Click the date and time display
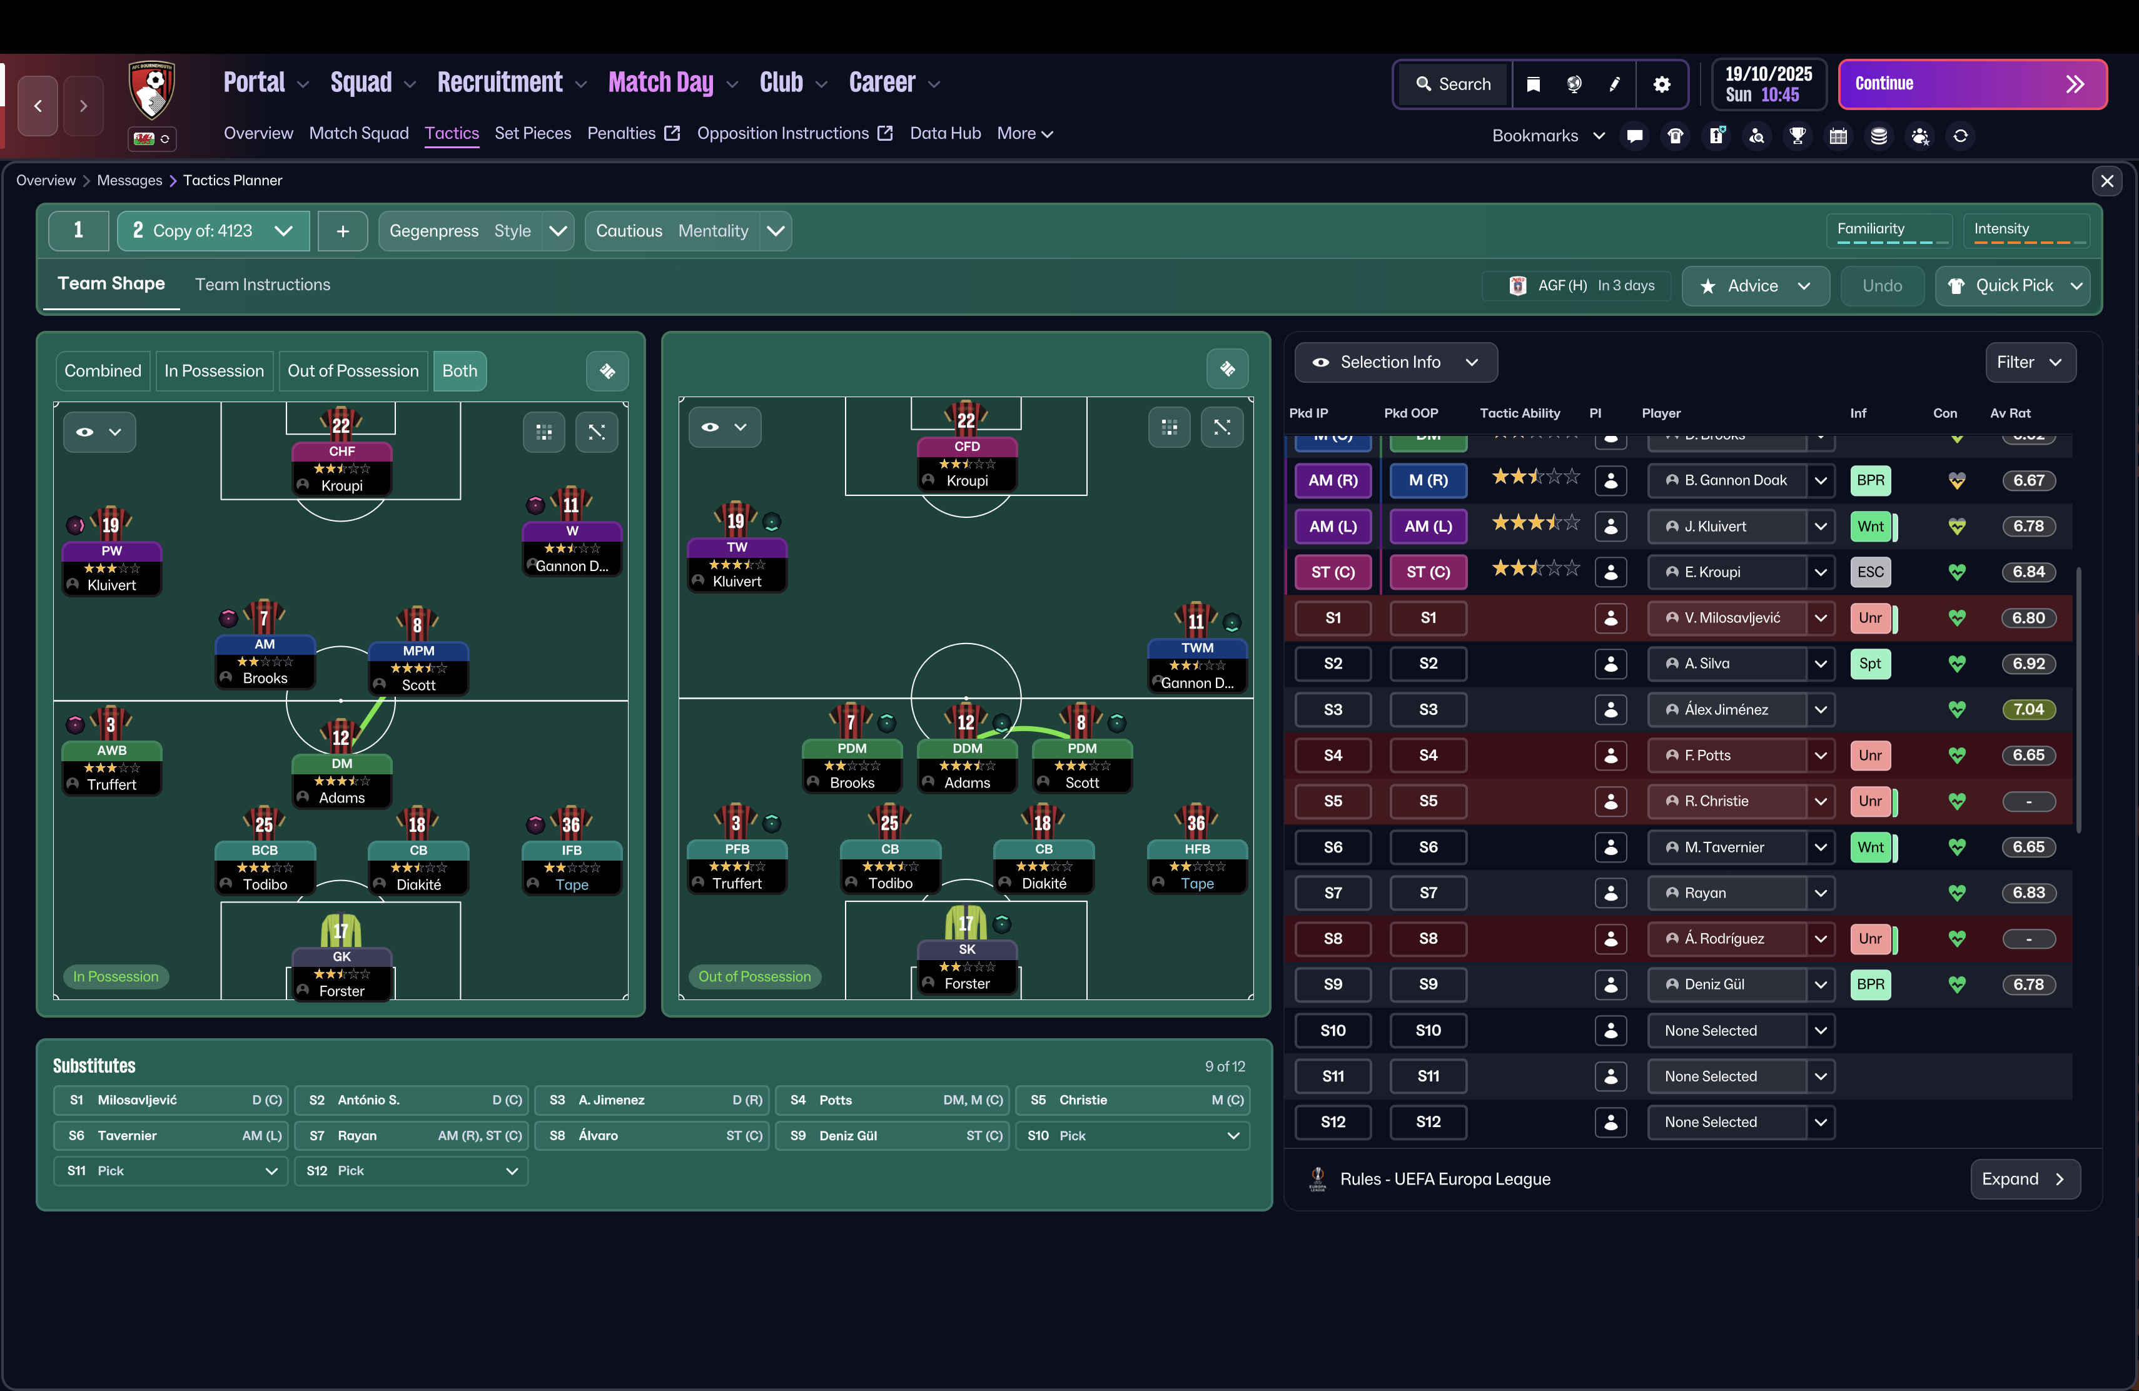The image size is (2139, 1391). [x=1769, y=84]
